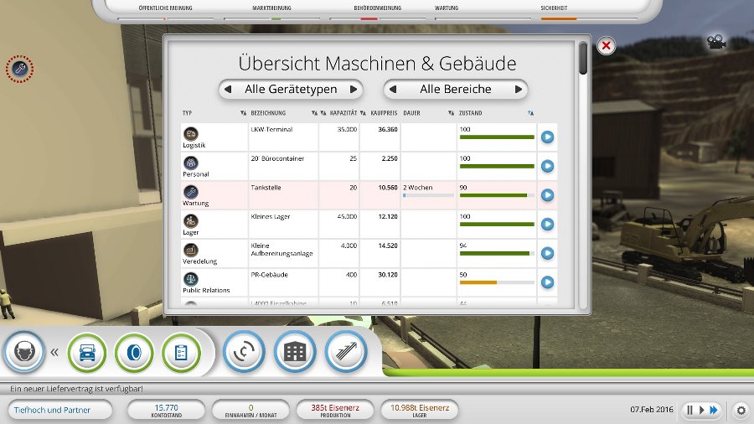The height and width of the screenshot is (424, 754).
Task: Sort the table by Typ column
Action: click(x=243, y=113)
